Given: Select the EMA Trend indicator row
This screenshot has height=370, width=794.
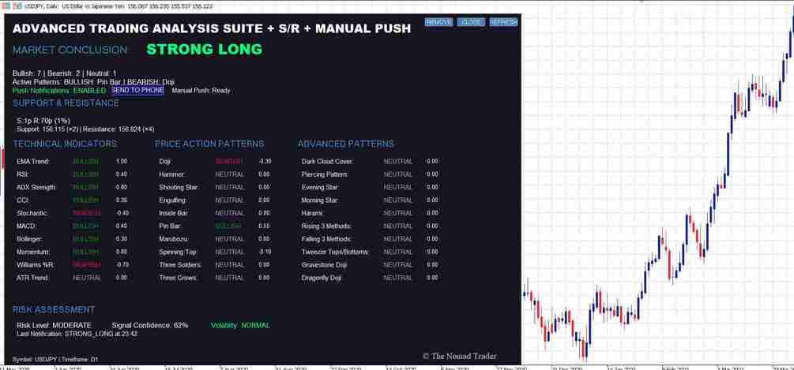Looking at the screenshot, I should pyautogui.click(x=72, y=161).
